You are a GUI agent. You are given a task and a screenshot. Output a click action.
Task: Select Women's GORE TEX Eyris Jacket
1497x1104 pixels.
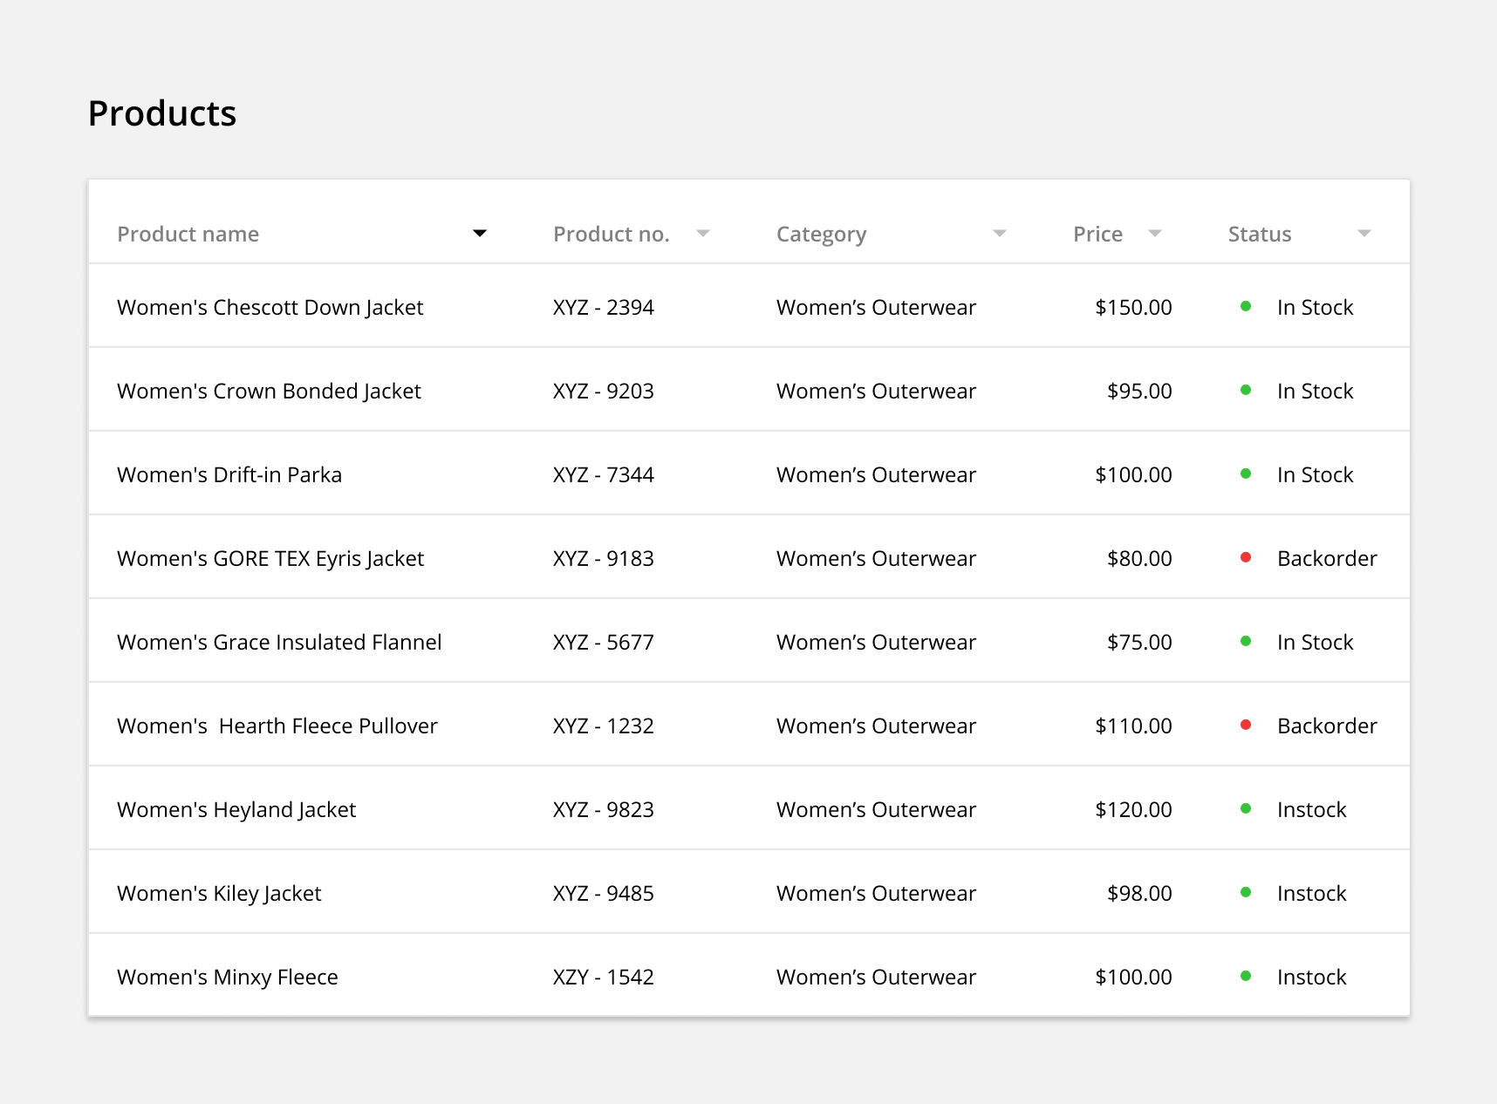[270, 558]
